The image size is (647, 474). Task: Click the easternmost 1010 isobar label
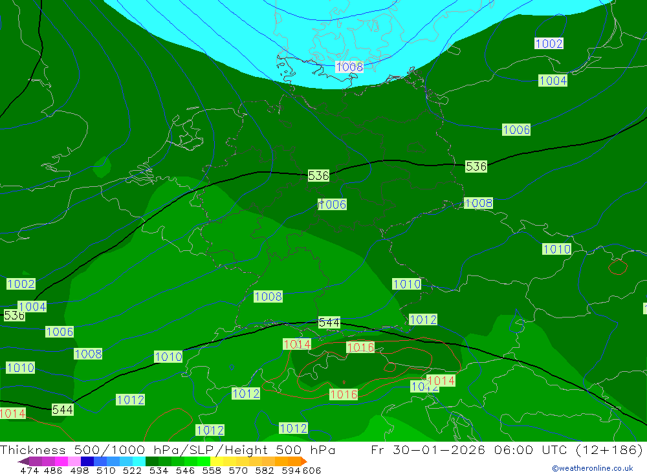[556, 249]
